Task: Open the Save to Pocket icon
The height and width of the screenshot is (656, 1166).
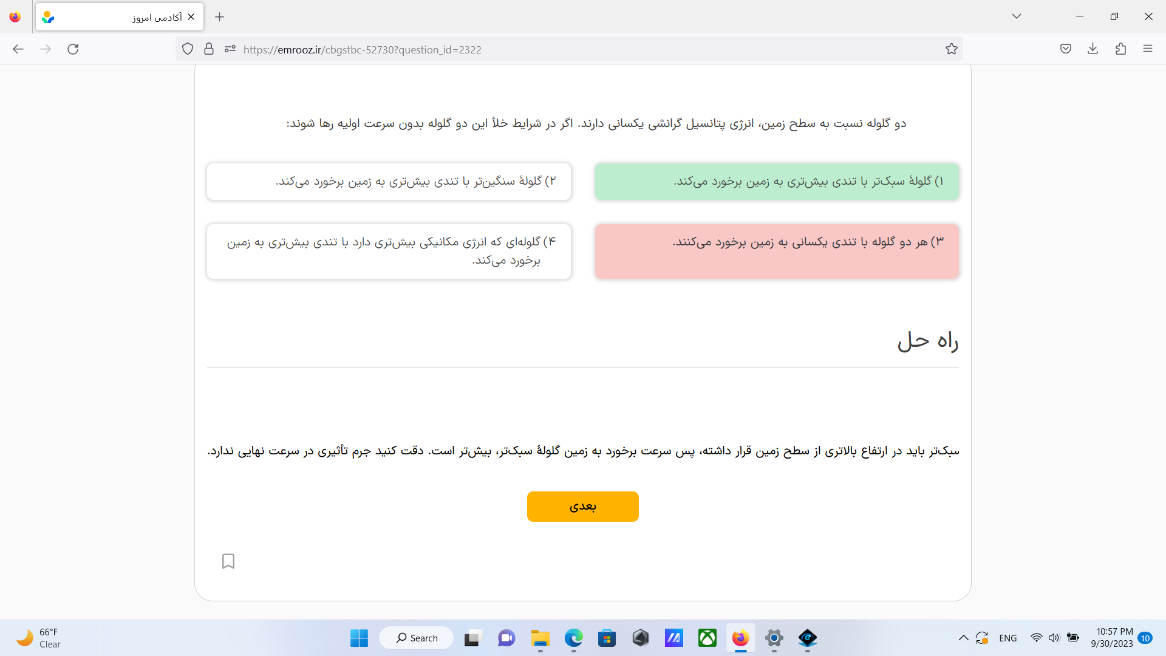Action: pos(1066,49)
